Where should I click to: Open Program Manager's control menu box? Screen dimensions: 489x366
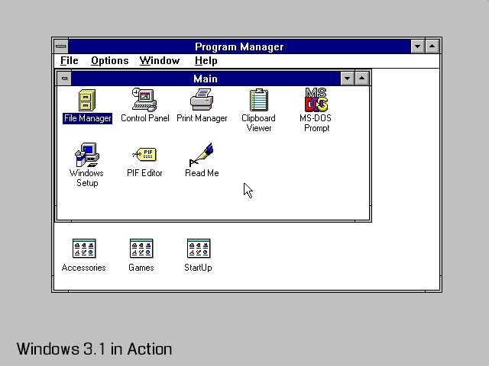(61, 47)
